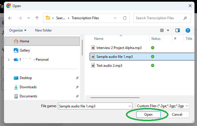The image size is (197, 126).
Task: Click green sync status of Sample audio file 1
Action: pos(152,57)
